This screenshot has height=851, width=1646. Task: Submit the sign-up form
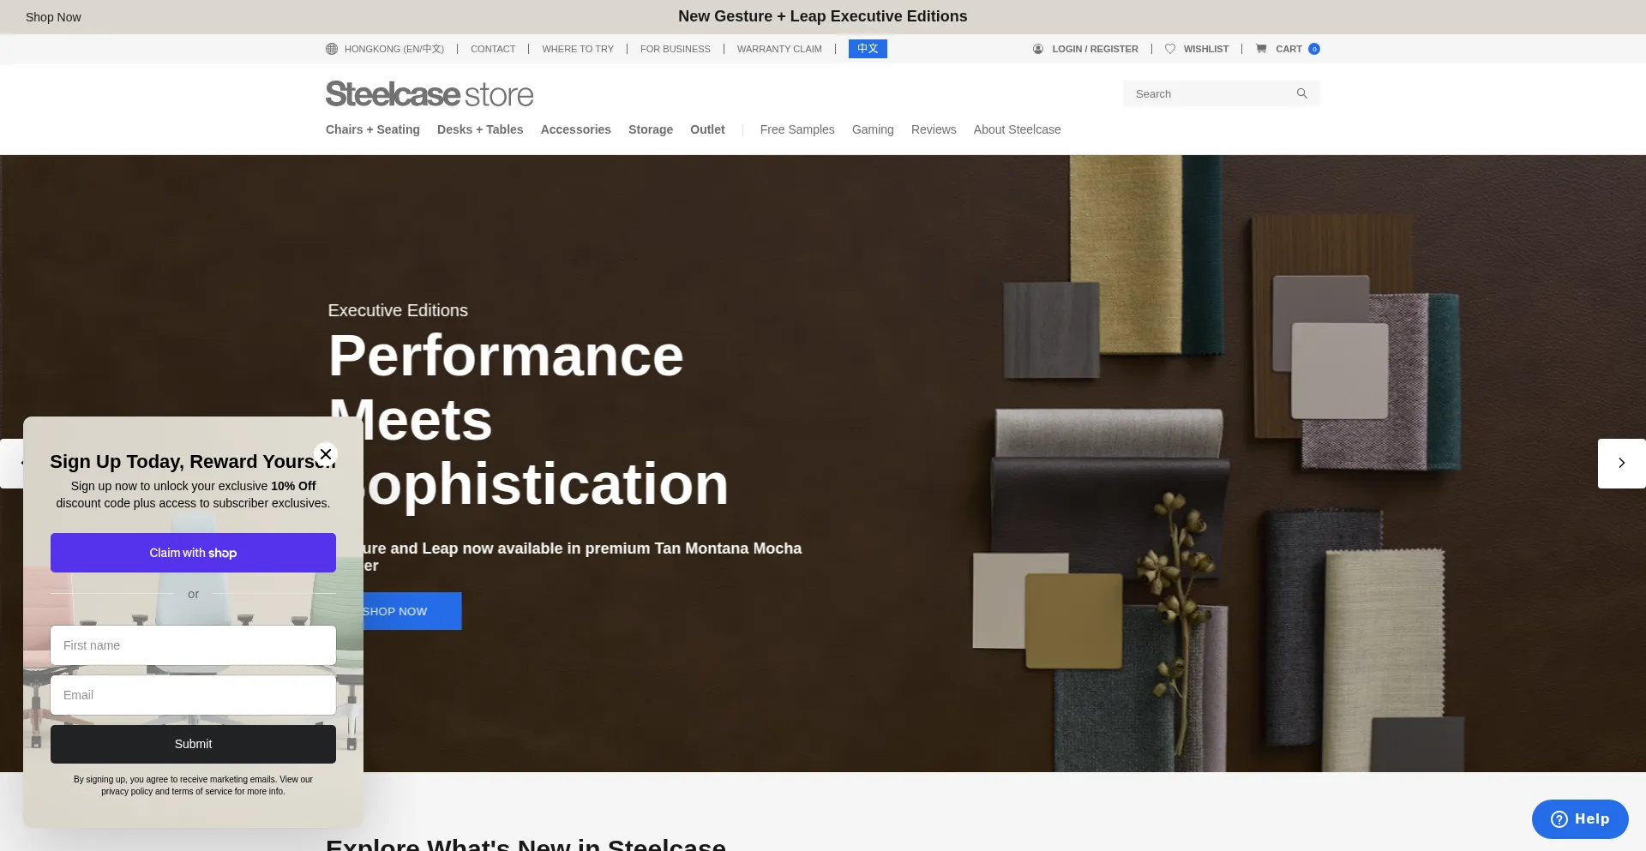pos(193,744)
